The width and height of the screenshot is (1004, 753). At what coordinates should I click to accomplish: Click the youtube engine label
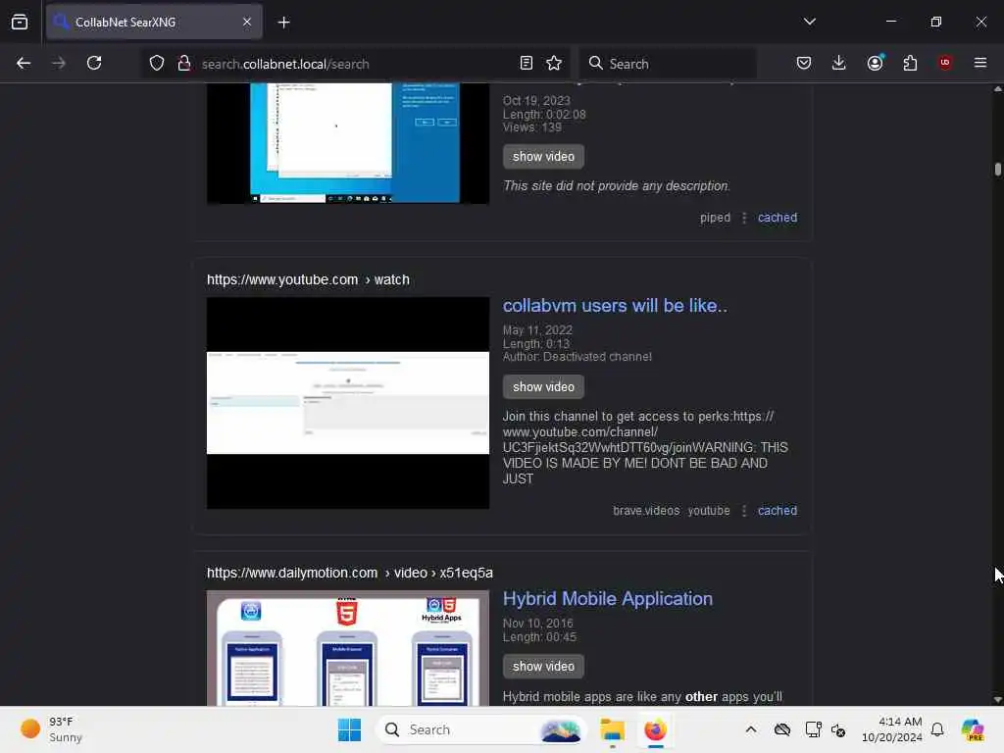click(x=709, y=510)
